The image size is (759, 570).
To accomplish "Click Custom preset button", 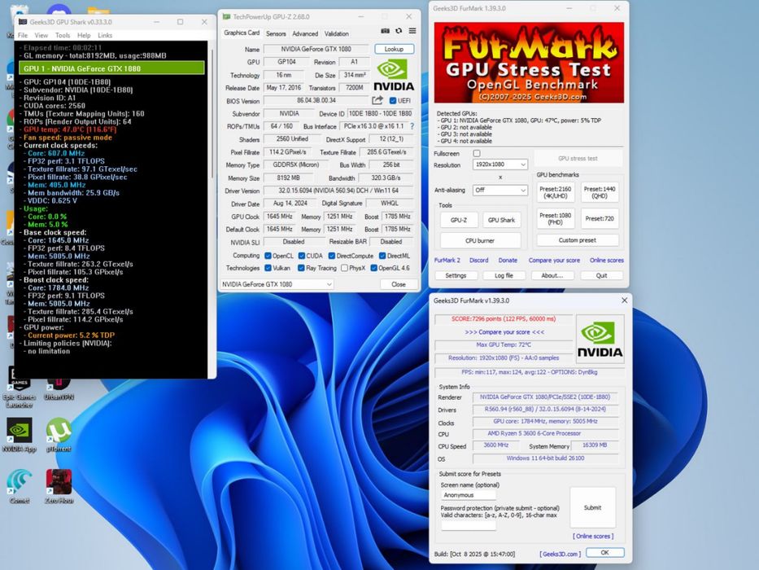I will click(x=578, y=240).
